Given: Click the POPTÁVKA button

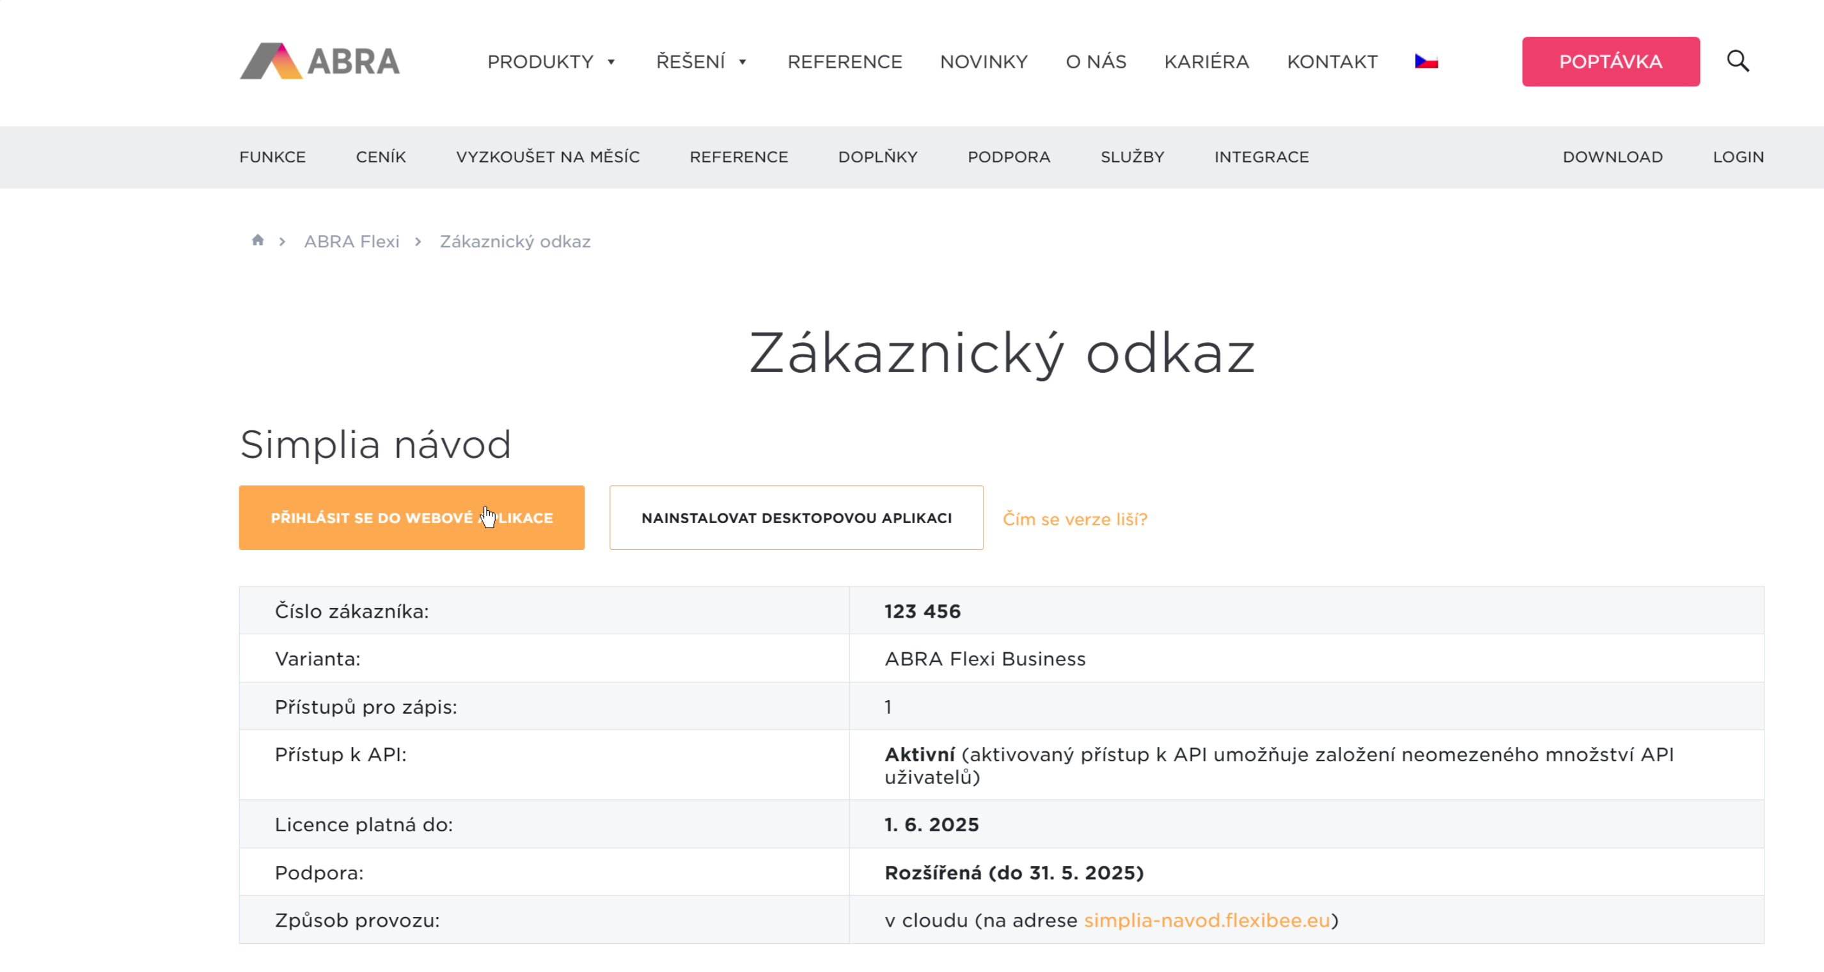Looking at the screenshot, I should [x=1611, y=61].
